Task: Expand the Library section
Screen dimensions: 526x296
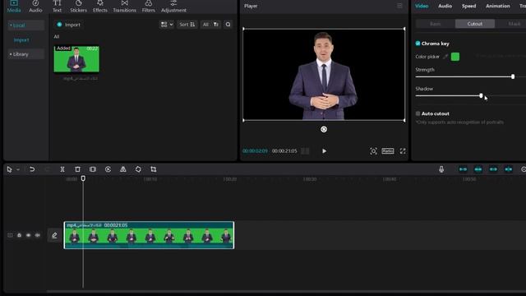Action: [25, 54]
